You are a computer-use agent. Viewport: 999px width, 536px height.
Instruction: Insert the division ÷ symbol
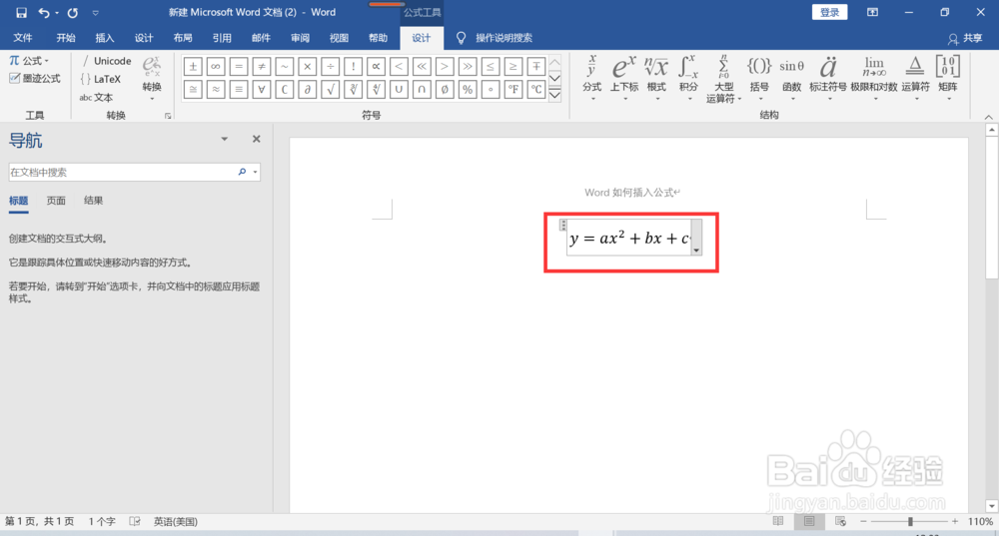point(330,66)
